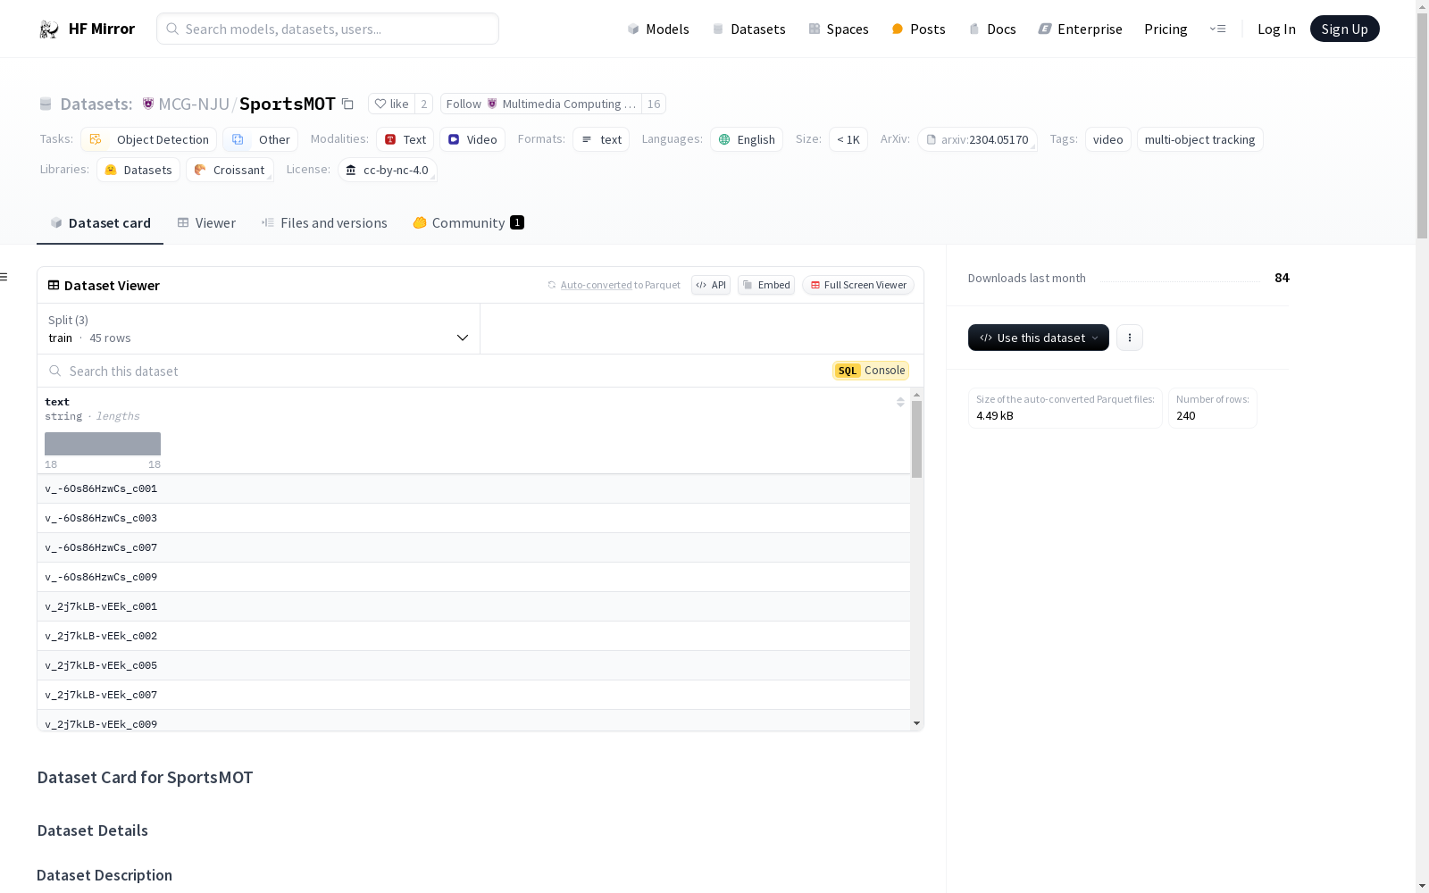The image size is (1429, 893).
Task: Click row v_2j7kLB-vEEk_c005
Action: (473, 666)
